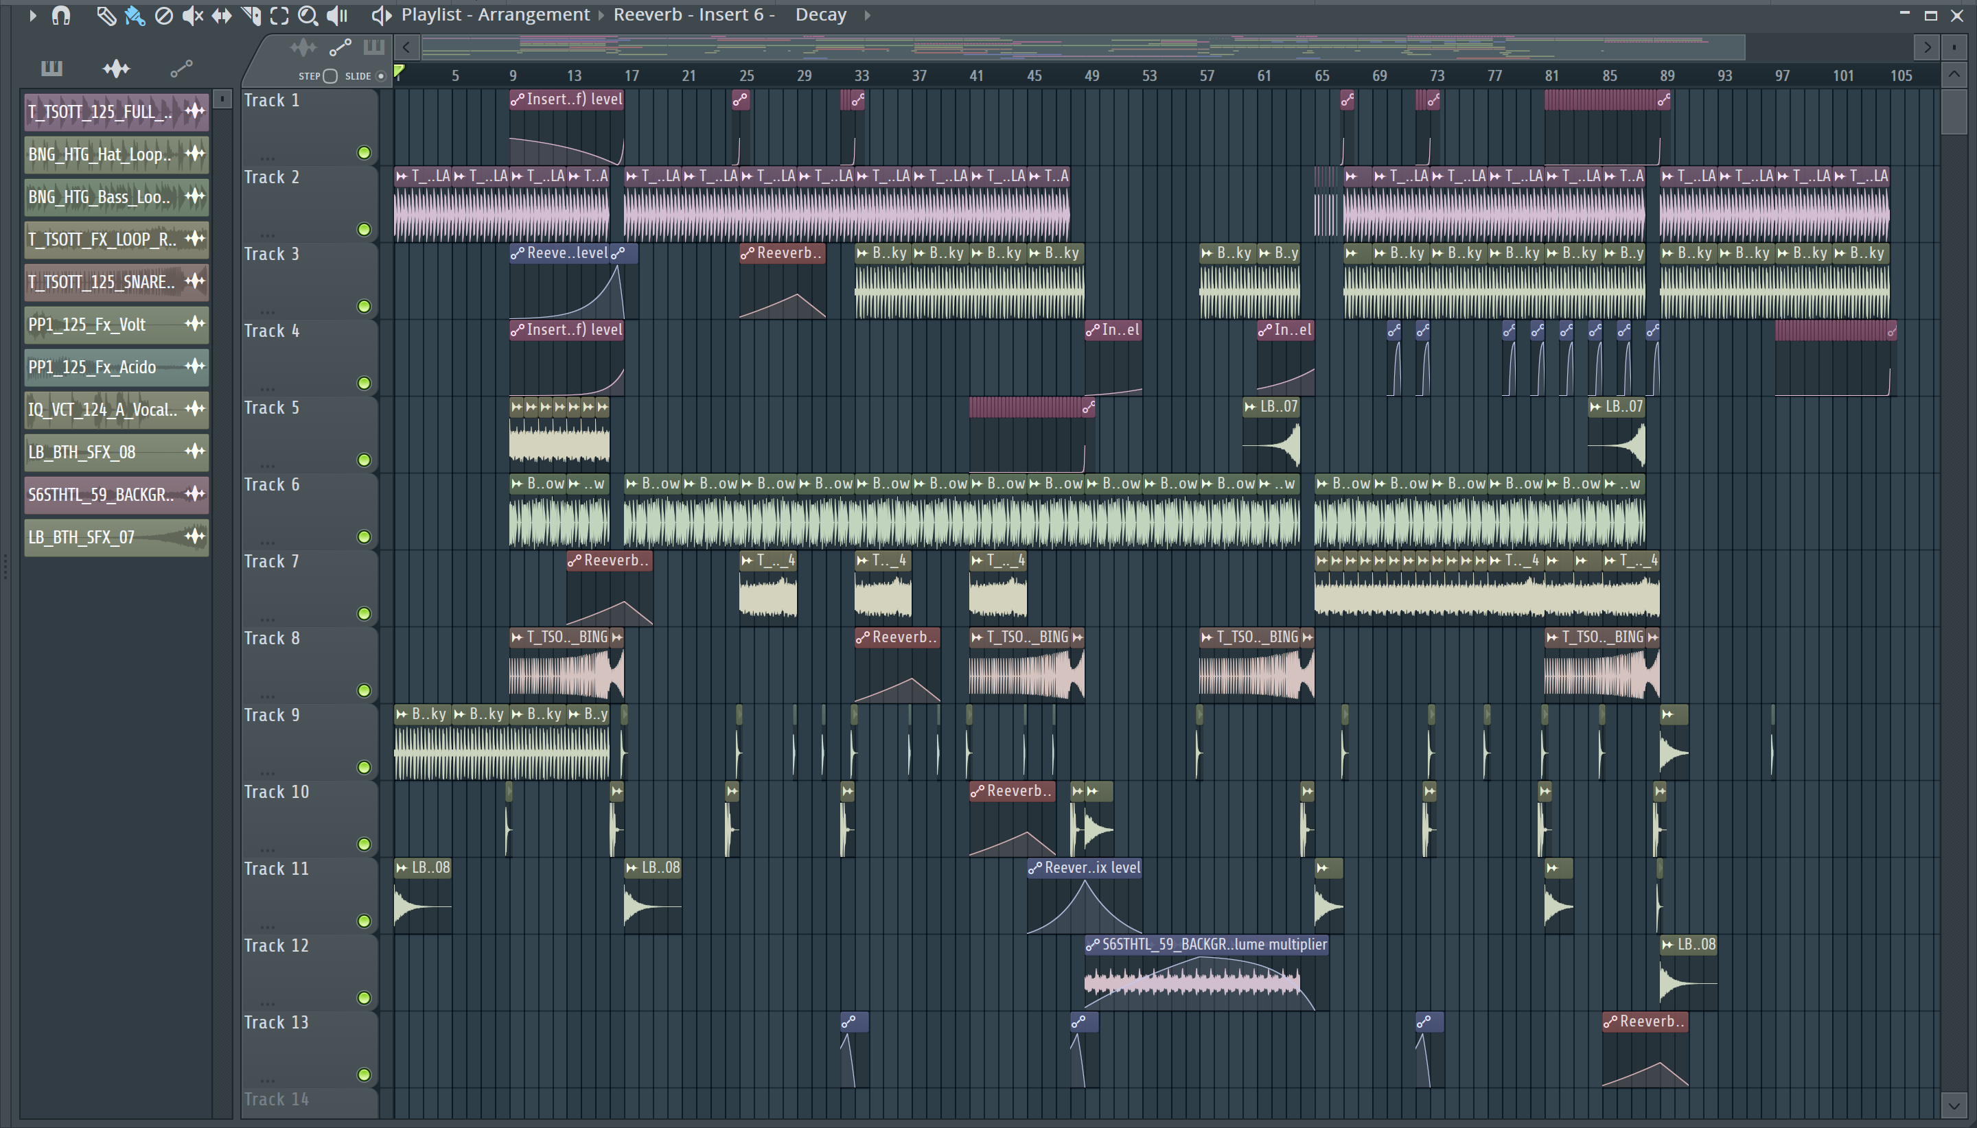Click vertical scrollbar up arrow
The image size is (1977, 1128).
pyautogui.click(x=1954, y=75)
